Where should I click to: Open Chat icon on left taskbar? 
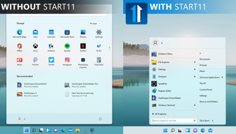click(56, 130)
